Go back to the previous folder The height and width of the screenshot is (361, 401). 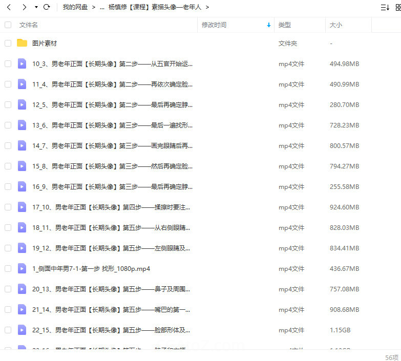(x=9, y=7)
